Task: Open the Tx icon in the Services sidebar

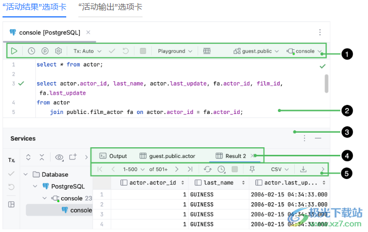Action: click(x=11, y=160)
